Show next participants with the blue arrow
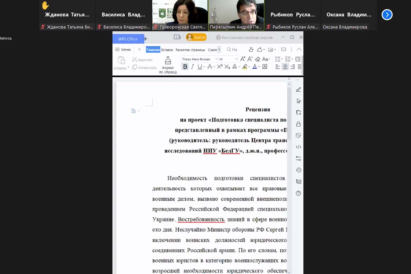The width and height of the screenshot is (411, 274). click(387, 15)
